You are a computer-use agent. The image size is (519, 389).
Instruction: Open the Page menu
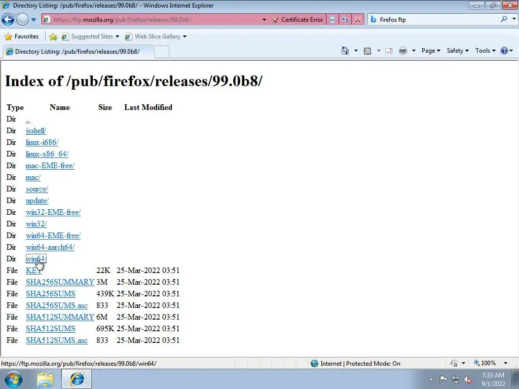tap(431, 51)
